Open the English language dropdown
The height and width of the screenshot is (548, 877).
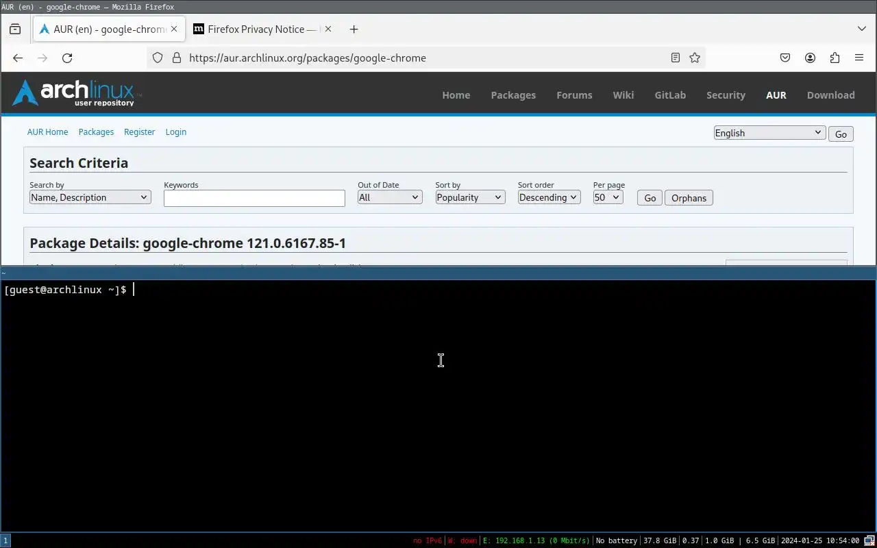pyautogui.click(x=769, y=133)
